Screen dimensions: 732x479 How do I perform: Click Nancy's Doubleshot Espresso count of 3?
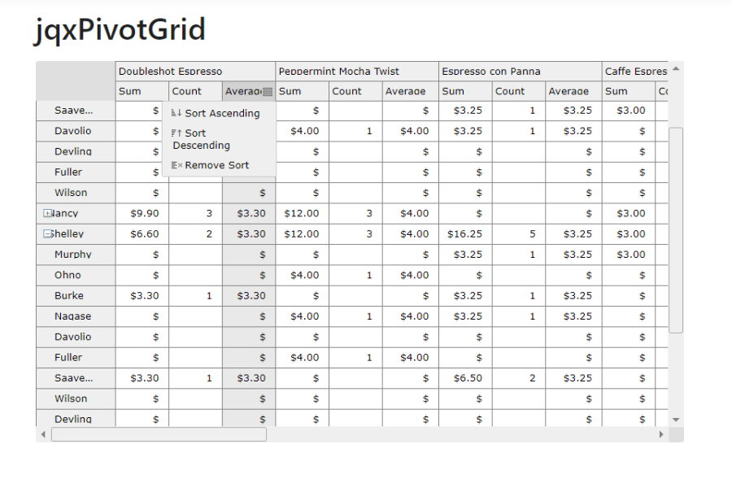[x=195, y=213]
